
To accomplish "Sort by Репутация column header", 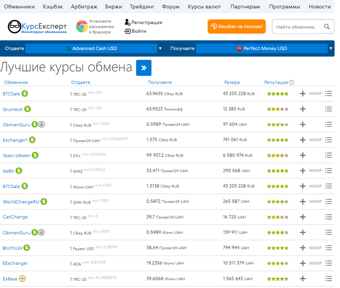I will point(276,82).
